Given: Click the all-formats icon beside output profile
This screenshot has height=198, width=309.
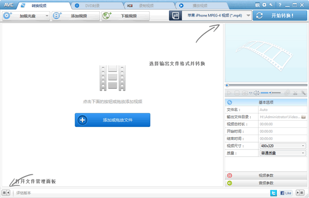Looking at the screenshot, I should pos(175,15).
